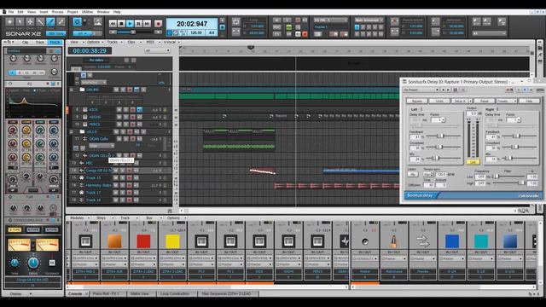This screenshot has height=307, width=546.
Task: Start playback with the Play button
Action: click(130, 24)
